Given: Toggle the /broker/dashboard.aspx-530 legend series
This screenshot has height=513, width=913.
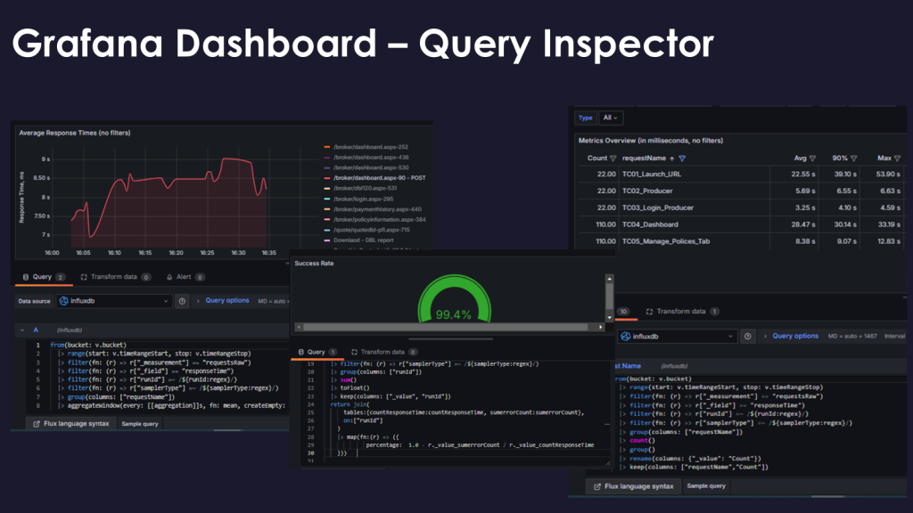Looking at the screenshot, I should tap(371, 167).
